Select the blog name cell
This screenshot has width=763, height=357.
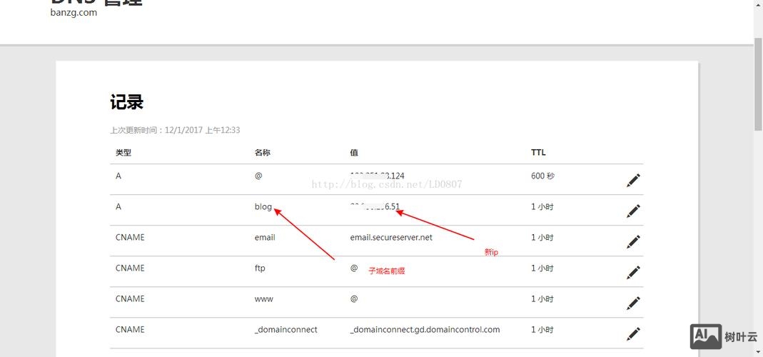pyautogui.click(x=263, y=206)
